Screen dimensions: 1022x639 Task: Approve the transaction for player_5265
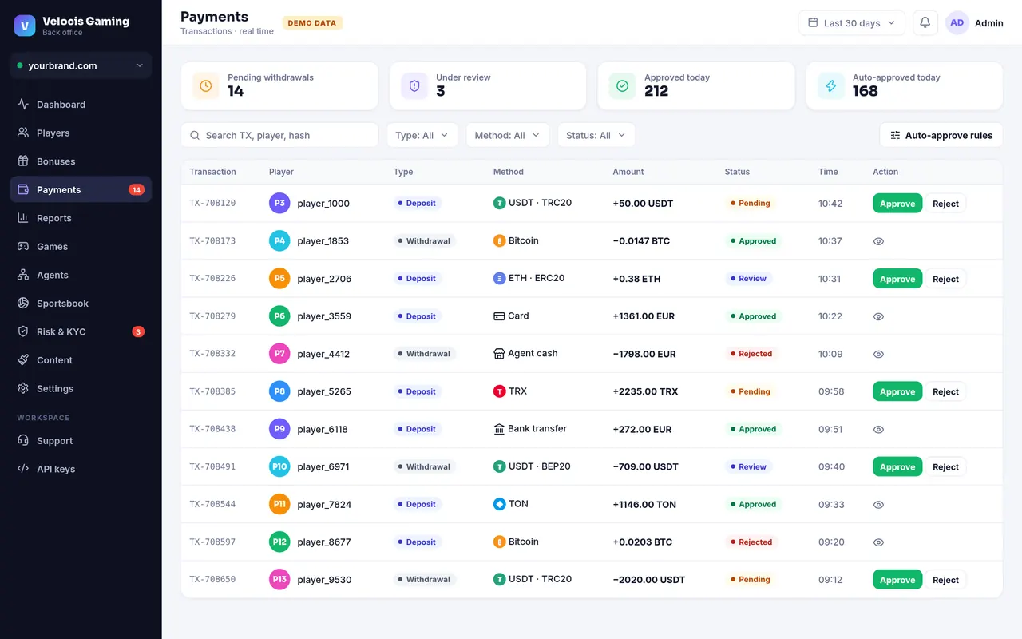[x=897, y=391]
